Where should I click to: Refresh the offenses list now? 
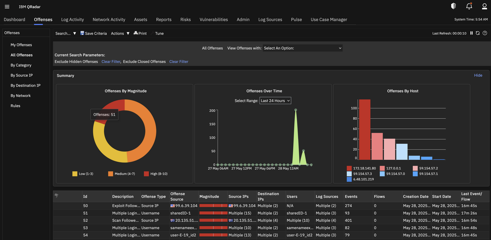(478, 33)
